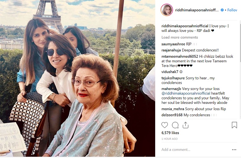Open comment bubble icon
Viewport: 241px width, 158px height.
175,125
